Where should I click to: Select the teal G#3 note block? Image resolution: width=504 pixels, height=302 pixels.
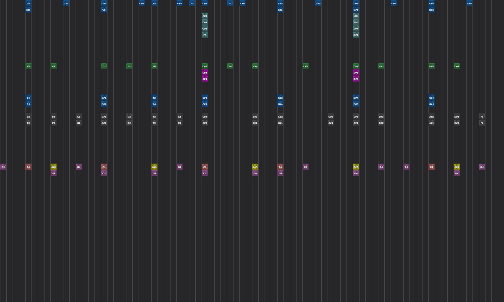tap(205, 29)
